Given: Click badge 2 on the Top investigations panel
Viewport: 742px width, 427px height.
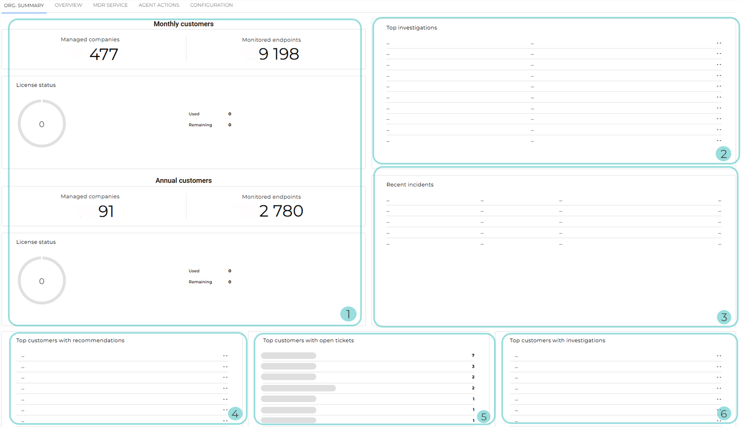Looking at the screenshot, I should (x=723, y=154).
